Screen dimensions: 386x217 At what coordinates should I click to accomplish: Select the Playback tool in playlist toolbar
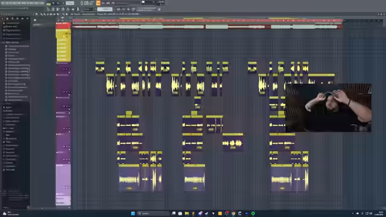[67, 14]
